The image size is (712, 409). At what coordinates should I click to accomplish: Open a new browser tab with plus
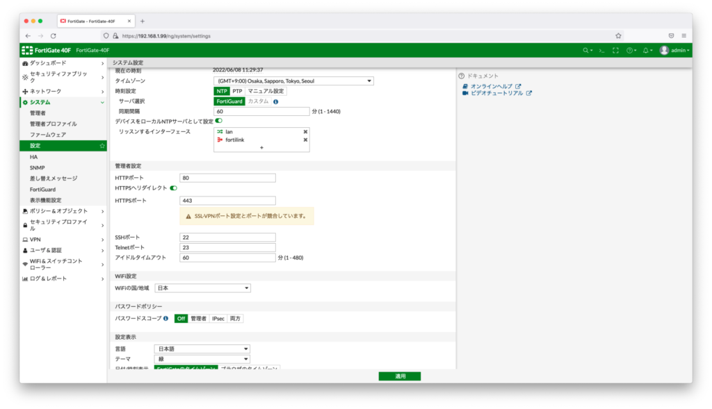[143, 22]
